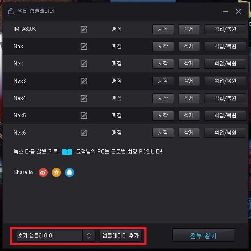Image resolution: width=251 pixels, height=251 pixels.
Task: Open the rename icon for Nex5
Action: (x=84, y=116)
